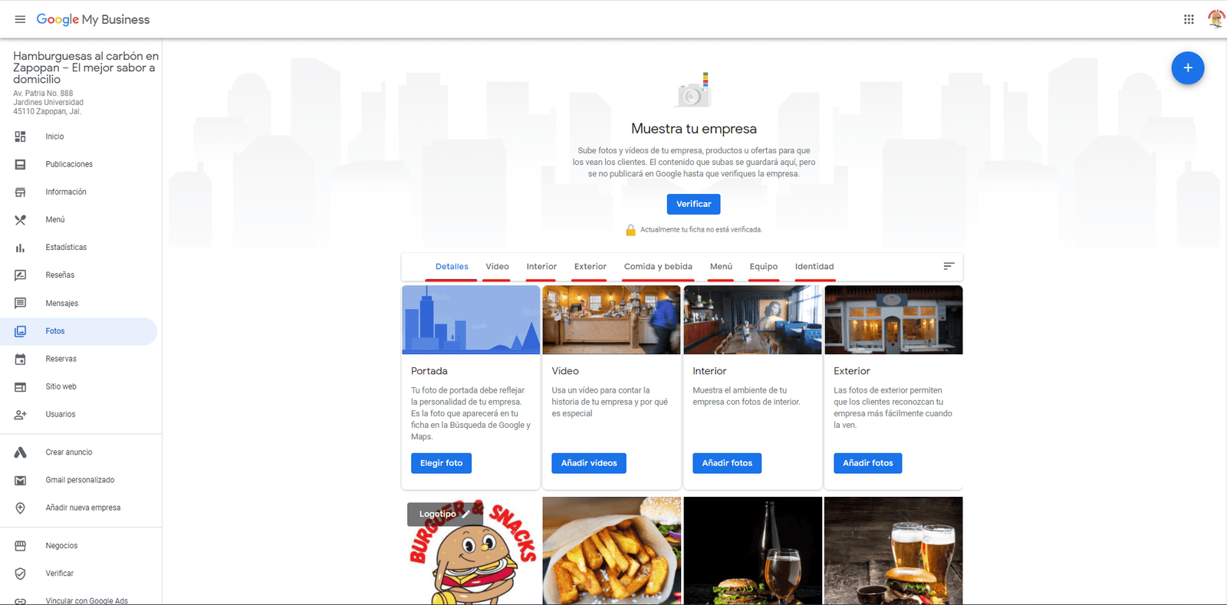The height and width of the screenshot is (605, 1227).
Task: Open the Google apps grid
Action: point(1189,19)
